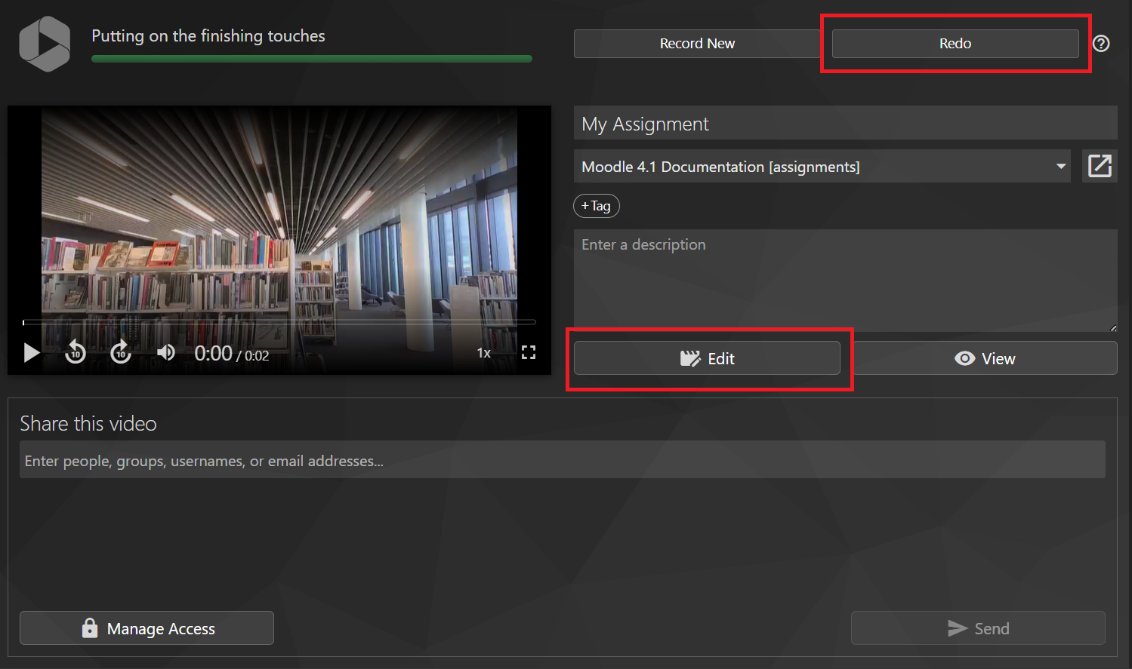Viewport: 1132px width, 669px height.
Task: Click the Enter a description box
Action: coord(844,280)
